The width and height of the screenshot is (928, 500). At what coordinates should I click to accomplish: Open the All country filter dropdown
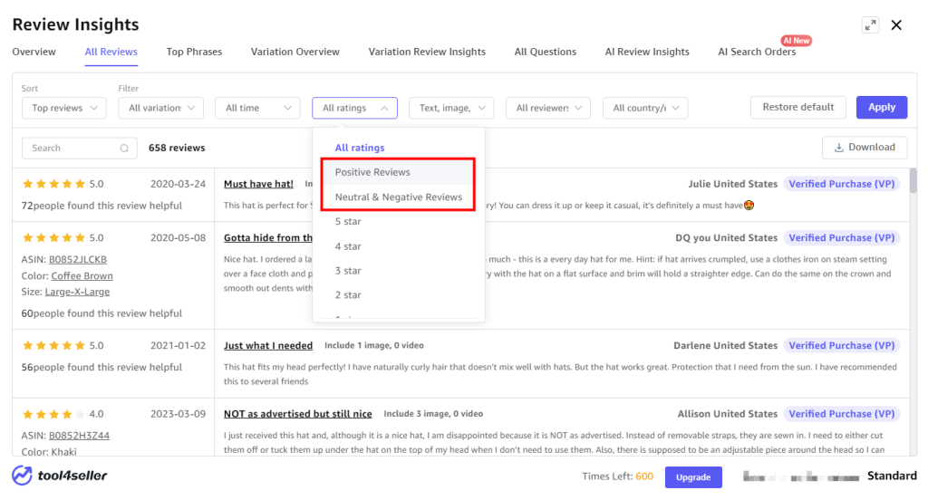point(645,108)
